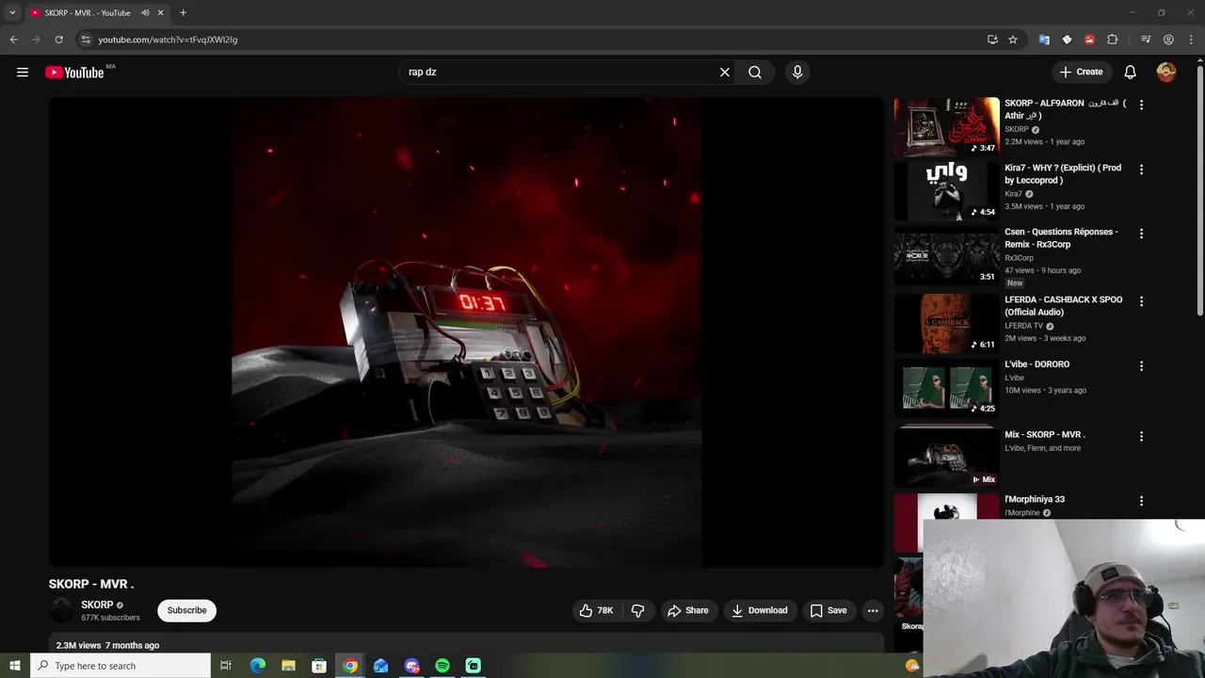The height and width of the screenshot is (678, 1205).
Task: Open 'Kira7 - WHY ? (Explicit)' title
Action: point(1062,174)
